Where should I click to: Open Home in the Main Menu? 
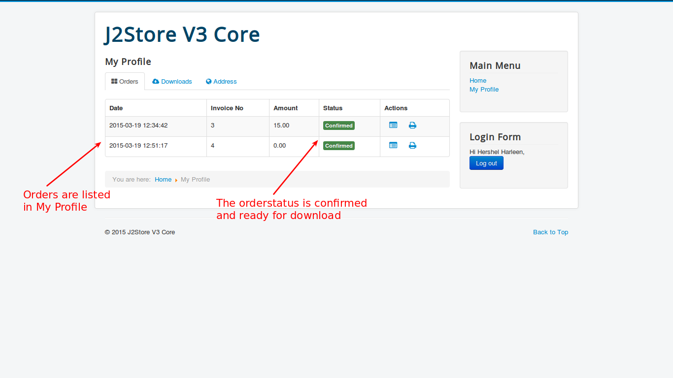[x=477, y=81]
